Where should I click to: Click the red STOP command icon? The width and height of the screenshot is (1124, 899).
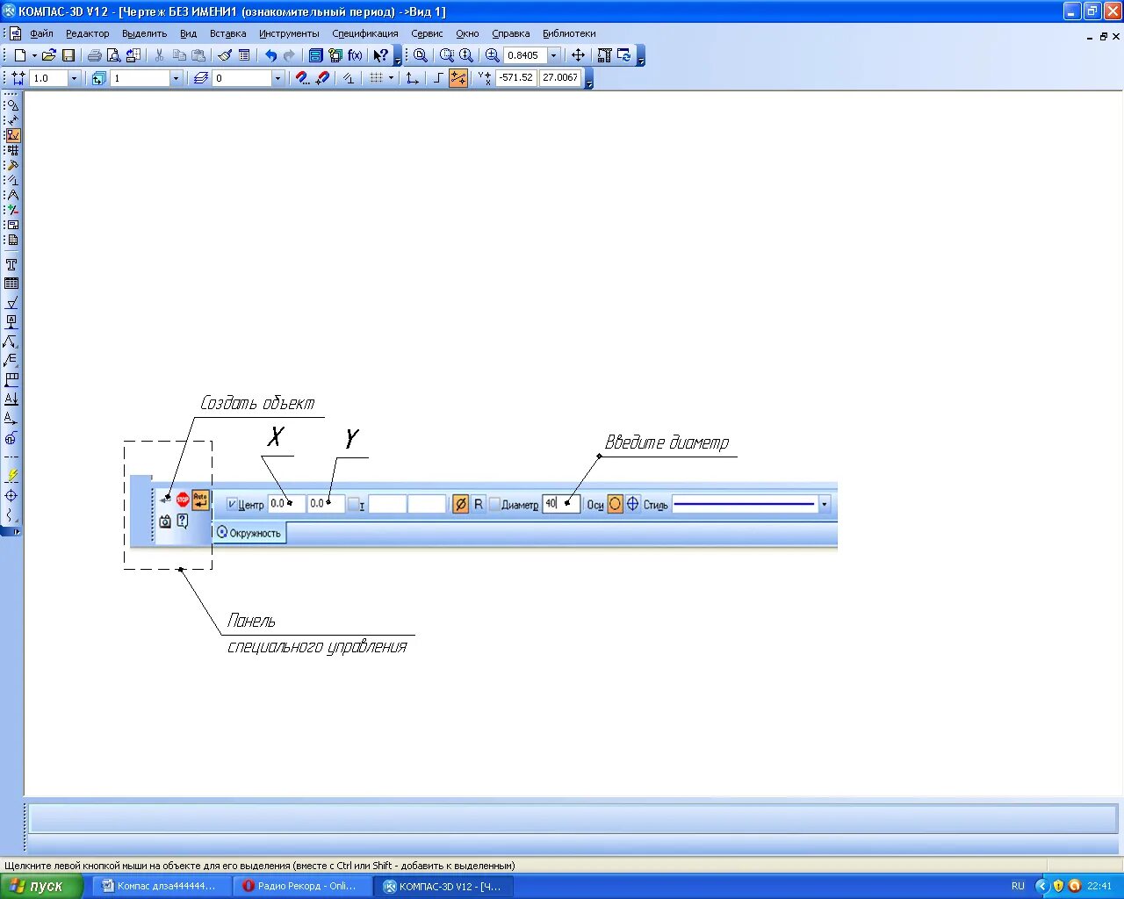pos(183,500)
